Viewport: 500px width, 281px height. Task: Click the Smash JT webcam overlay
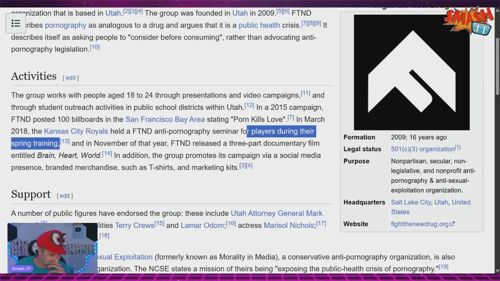(52, 248)
